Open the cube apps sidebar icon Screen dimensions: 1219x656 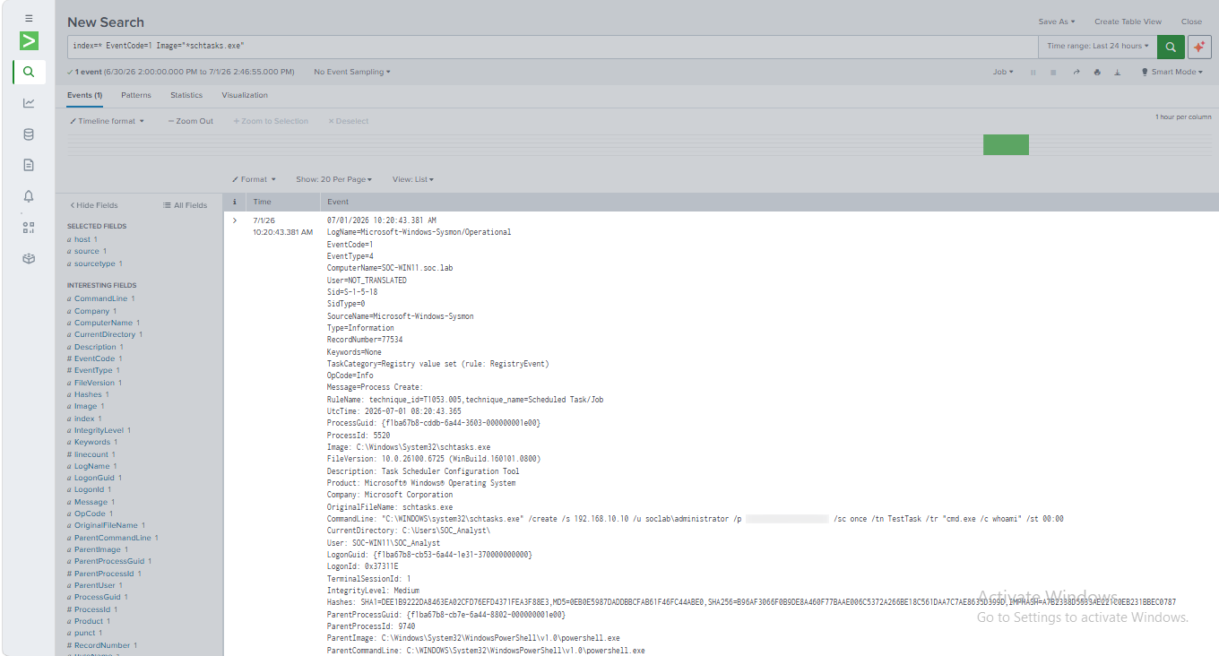[x=29, y=258]
